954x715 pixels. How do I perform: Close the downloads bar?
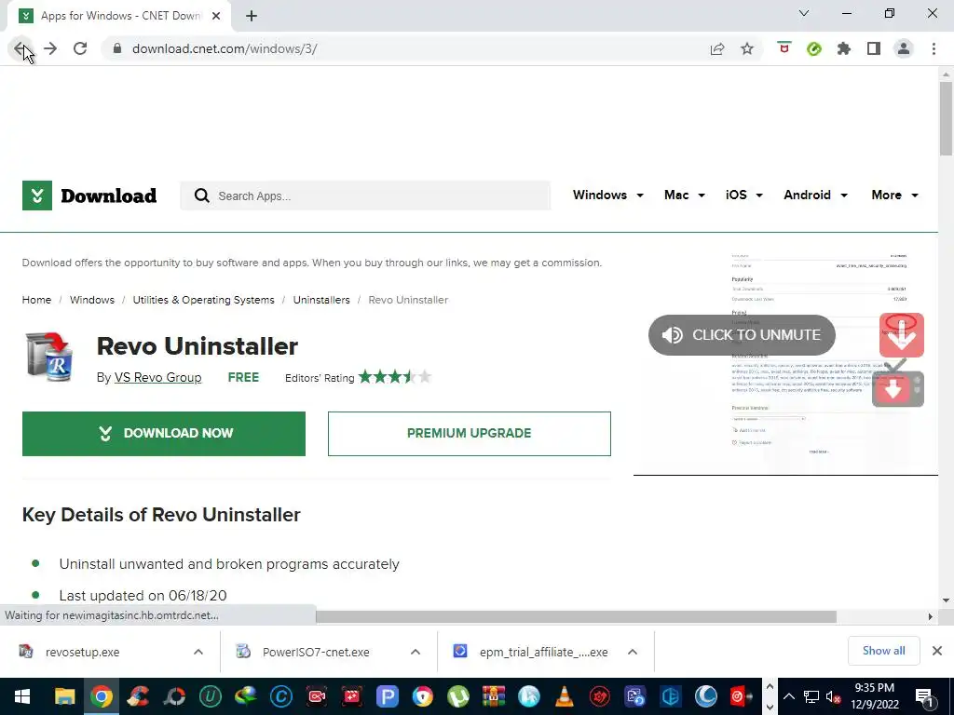(x=937, y=651)
